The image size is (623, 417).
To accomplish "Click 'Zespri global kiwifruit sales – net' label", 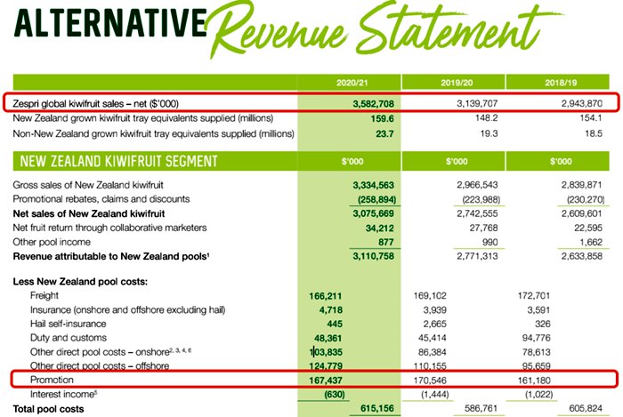I will click(x=95, y=103).
